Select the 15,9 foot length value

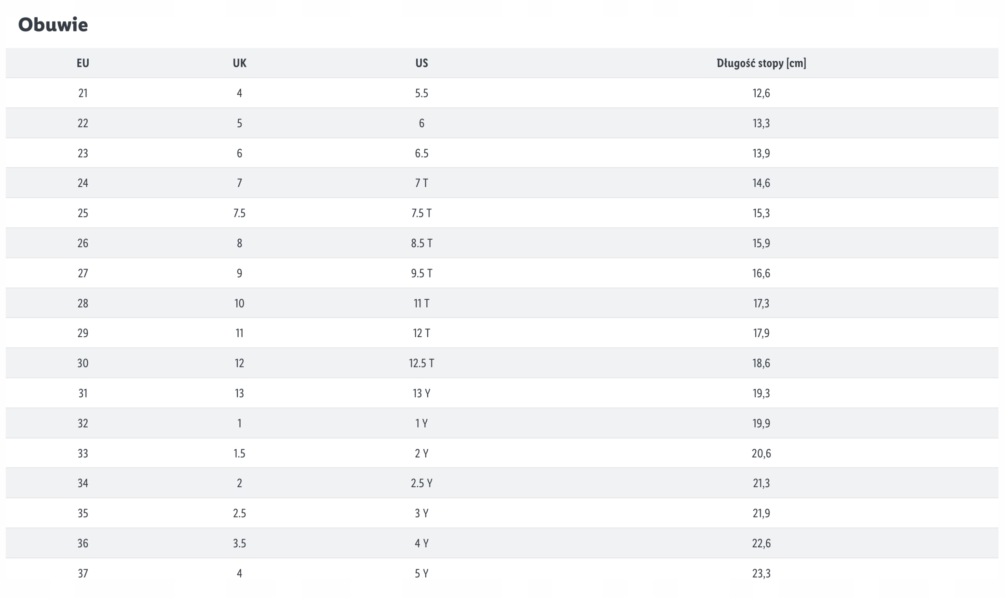pos(761,243)
